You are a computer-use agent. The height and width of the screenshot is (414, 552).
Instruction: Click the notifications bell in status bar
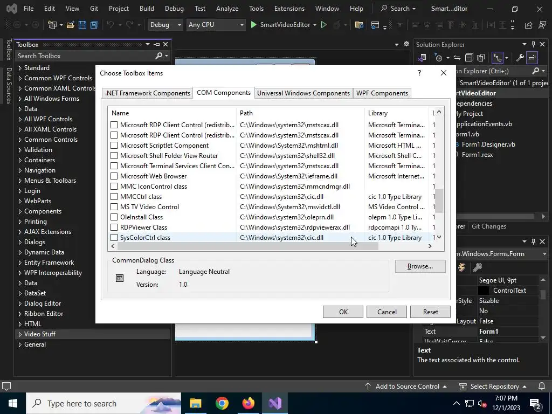click(x=542, y=386)
